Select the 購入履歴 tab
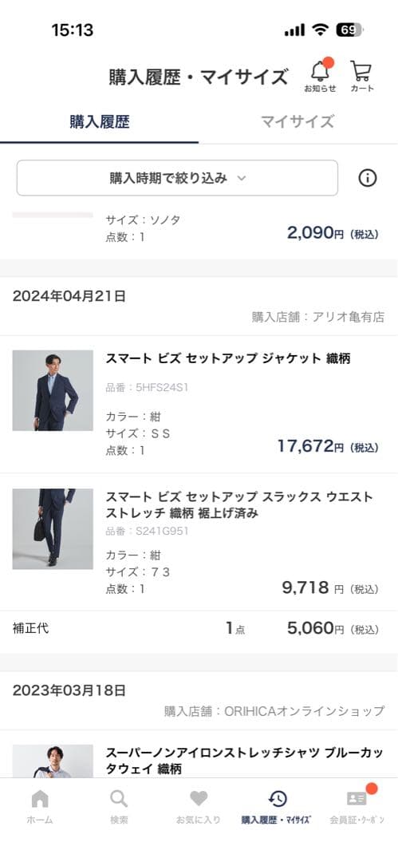The height and width of the screenshot is (862, 398). pyautogui.click(x=100, y=121)
